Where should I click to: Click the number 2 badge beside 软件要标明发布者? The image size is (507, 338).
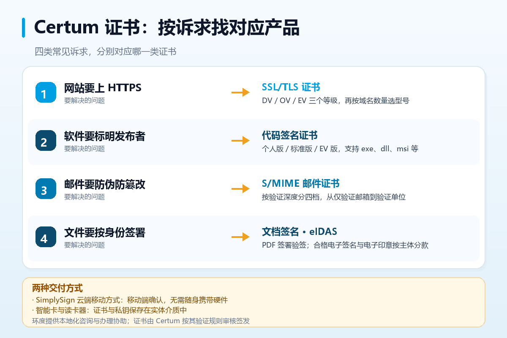46,140
